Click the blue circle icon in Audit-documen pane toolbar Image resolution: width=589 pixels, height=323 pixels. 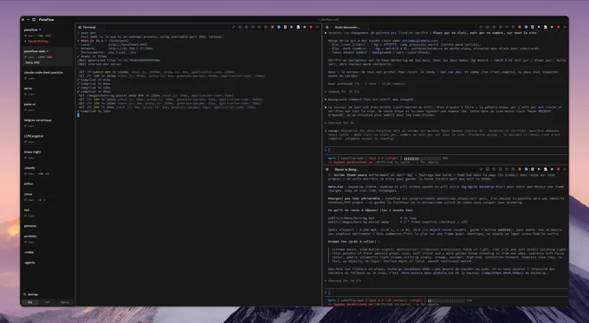coord(526,27)
